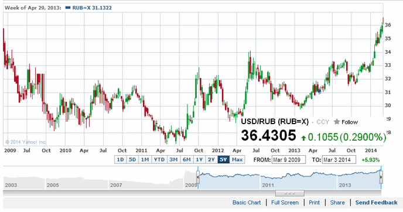403x212 pixels.
Task: Open Full Screen chart view
Action: pyautogui.click(x=285, y=203)
